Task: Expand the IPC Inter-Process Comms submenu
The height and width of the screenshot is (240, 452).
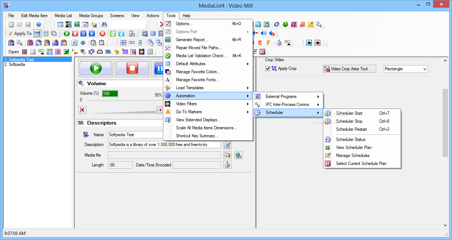Action: coord(288,105)
